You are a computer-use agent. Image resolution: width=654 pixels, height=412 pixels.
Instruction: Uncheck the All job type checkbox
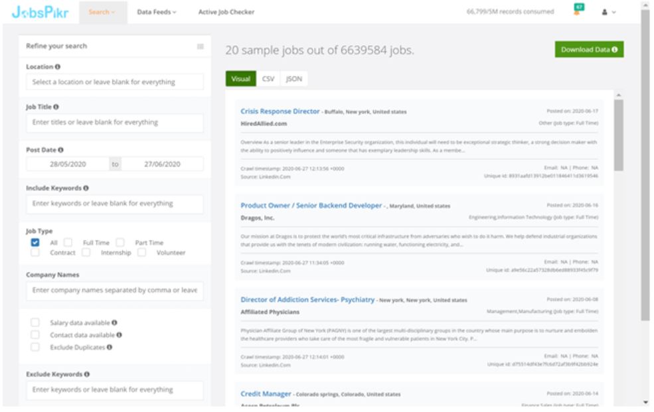click(x=35, y=243)
